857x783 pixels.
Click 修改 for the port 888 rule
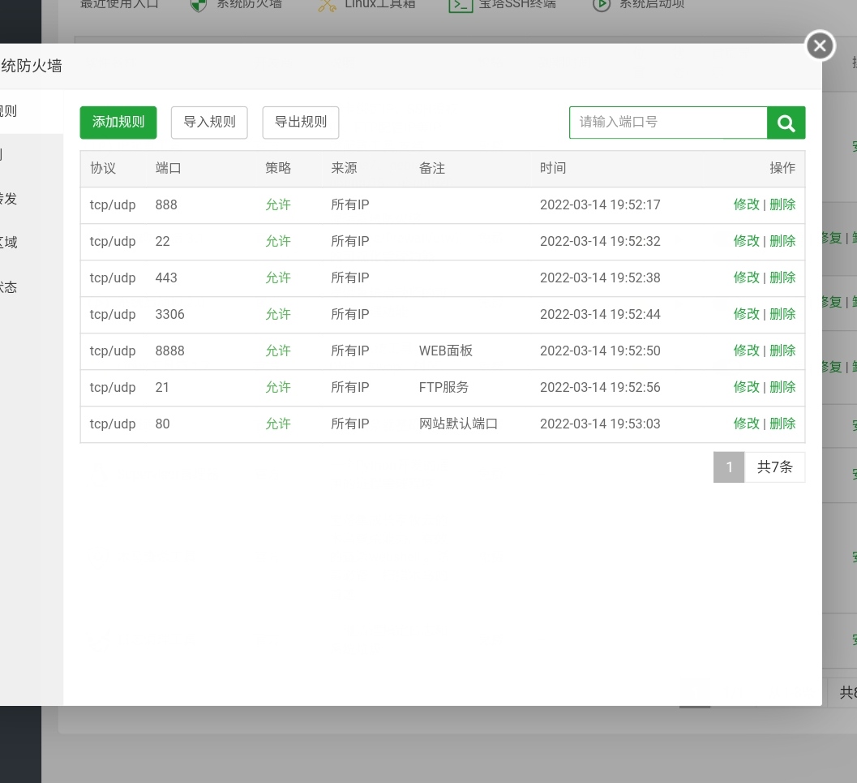click(x=746, y=204)
